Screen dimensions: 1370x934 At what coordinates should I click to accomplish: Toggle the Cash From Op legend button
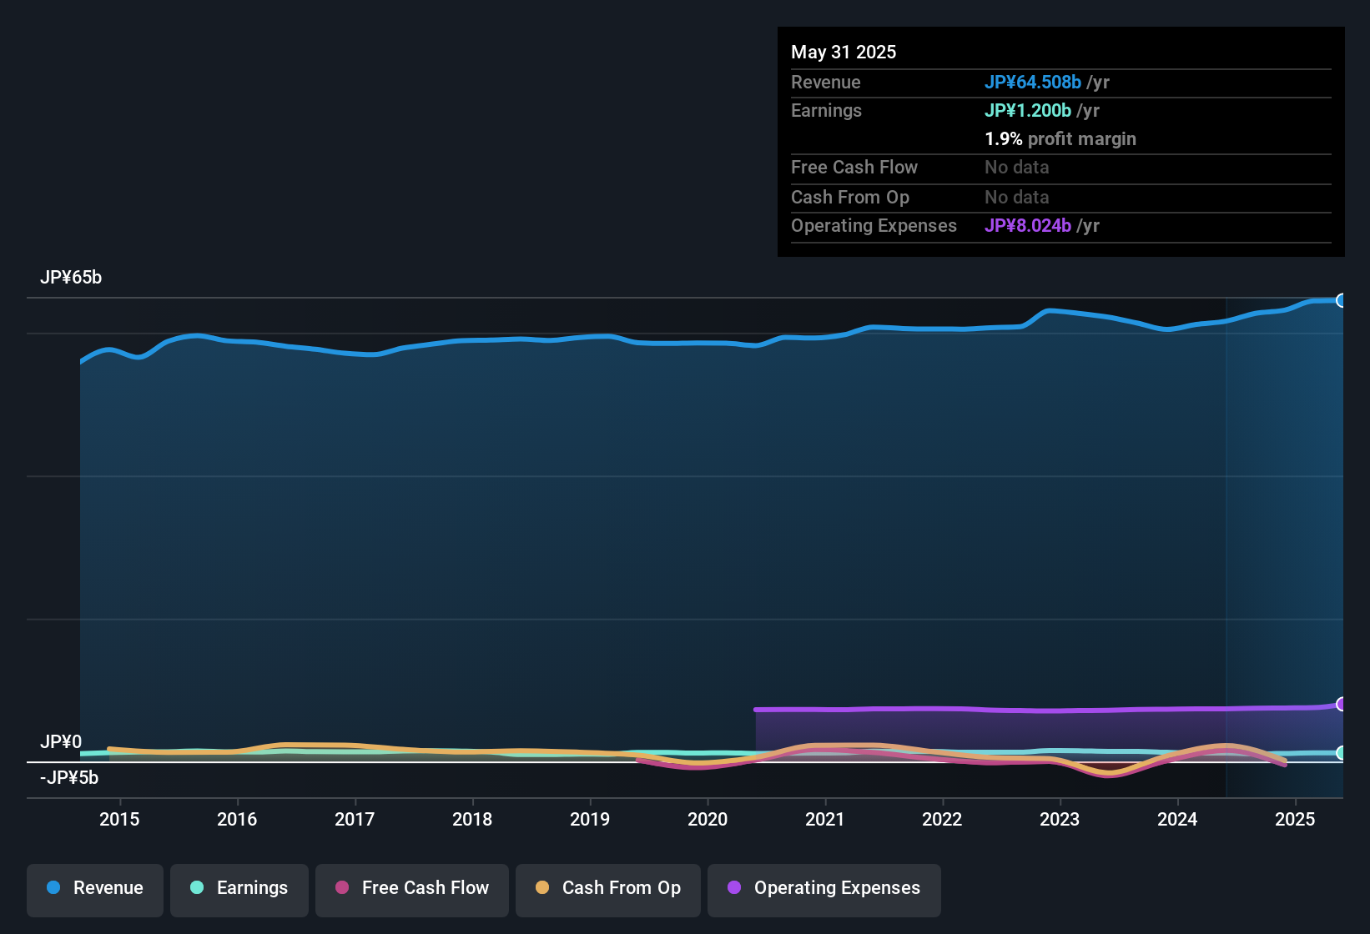click(x=608, y=890)
